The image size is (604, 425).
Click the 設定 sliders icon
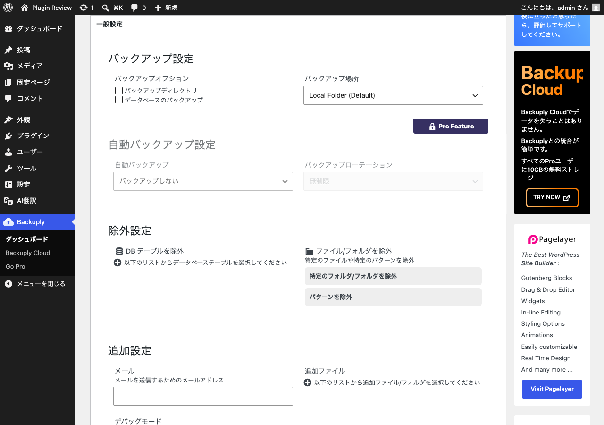point(8,185)
